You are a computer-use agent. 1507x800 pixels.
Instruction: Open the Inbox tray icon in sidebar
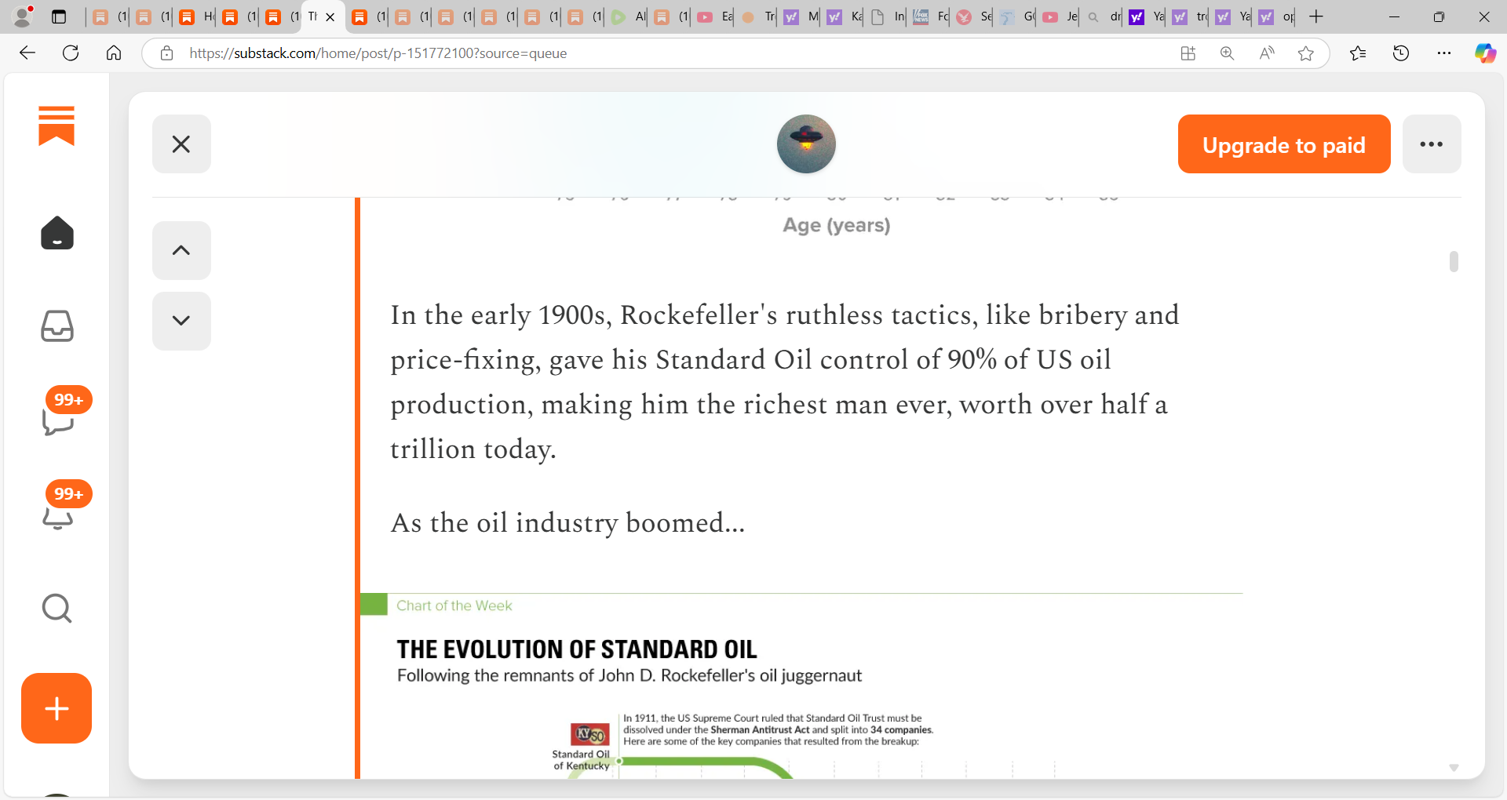57,326
